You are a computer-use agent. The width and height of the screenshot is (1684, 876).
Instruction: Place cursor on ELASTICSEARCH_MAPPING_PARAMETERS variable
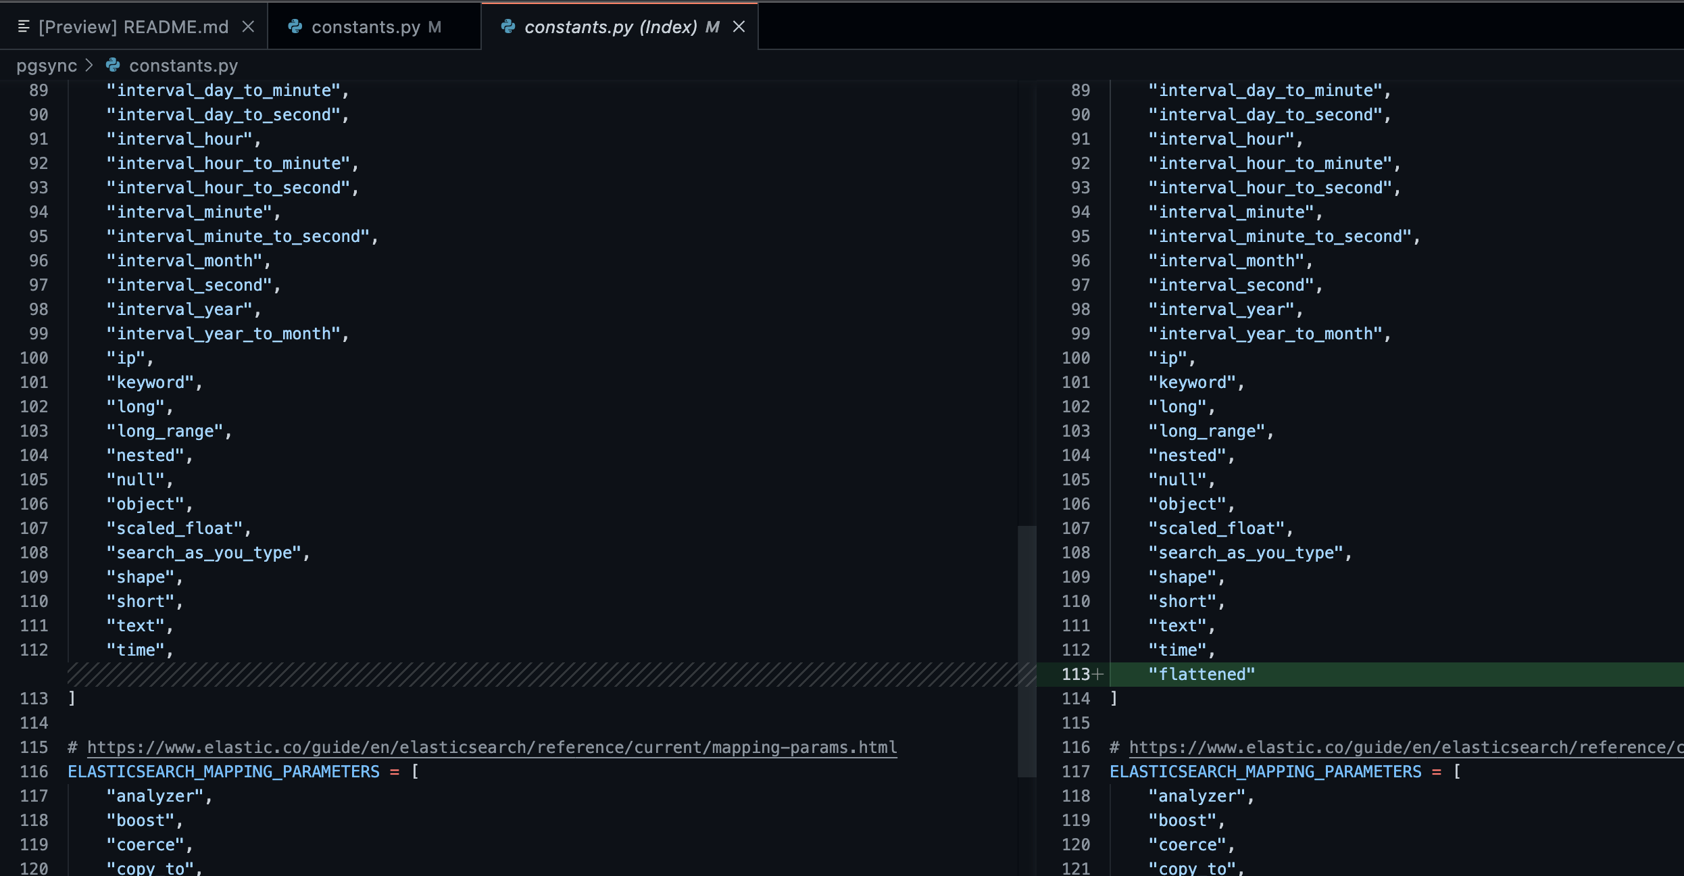click(223, 771)
